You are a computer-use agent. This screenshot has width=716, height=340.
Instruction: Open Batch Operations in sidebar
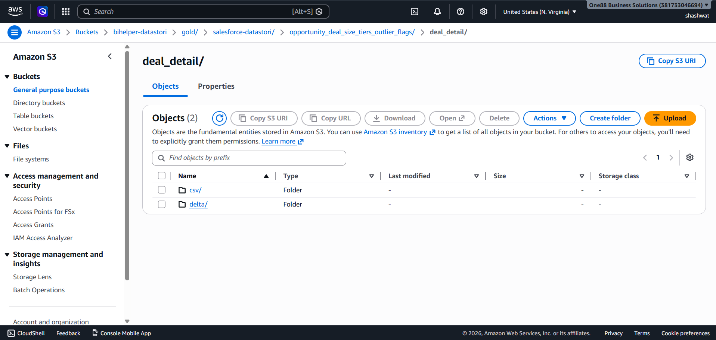[x=39, y=290]
